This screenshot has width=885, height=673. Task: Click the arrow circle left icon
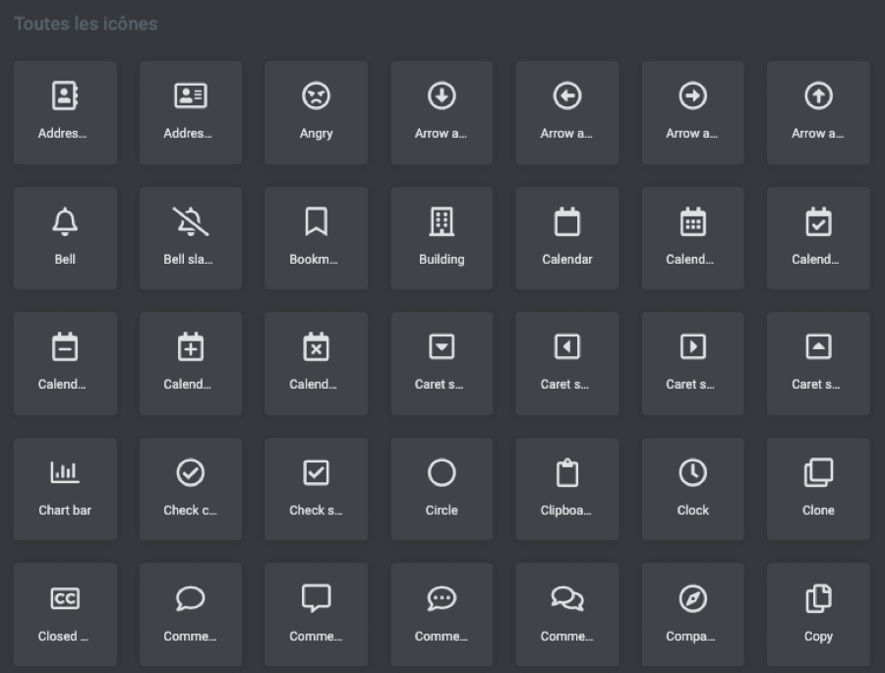click(567, 112)
